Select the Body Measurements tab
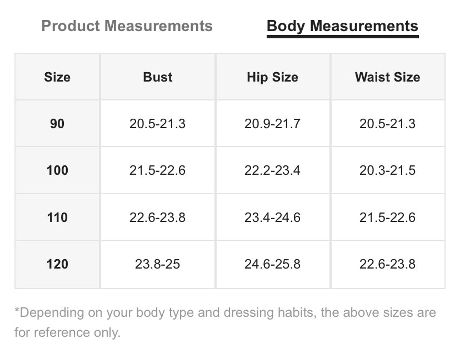The height and width of the screenshot is (364, 460). click(x=342, y=27)
